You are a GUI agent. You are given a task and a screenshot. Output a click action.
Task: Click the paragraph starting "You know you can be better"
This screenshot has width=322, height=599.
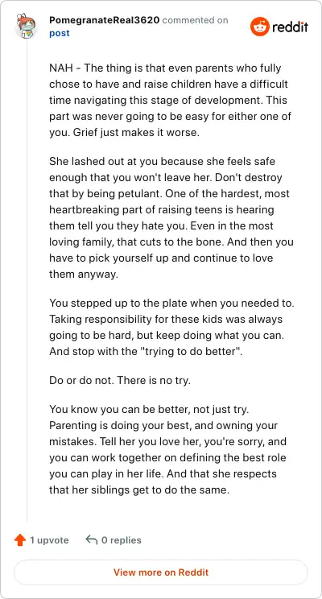tap(168, 449)
